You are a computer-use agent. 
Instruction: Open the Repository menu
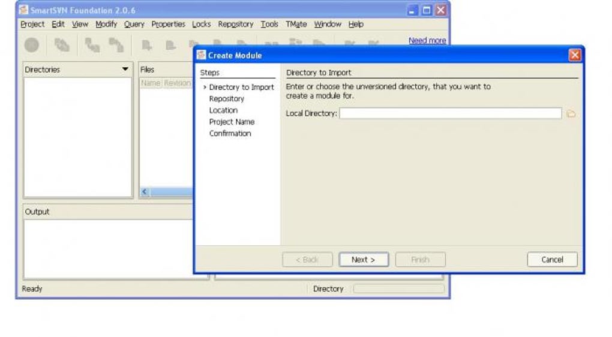pos(236,24)
